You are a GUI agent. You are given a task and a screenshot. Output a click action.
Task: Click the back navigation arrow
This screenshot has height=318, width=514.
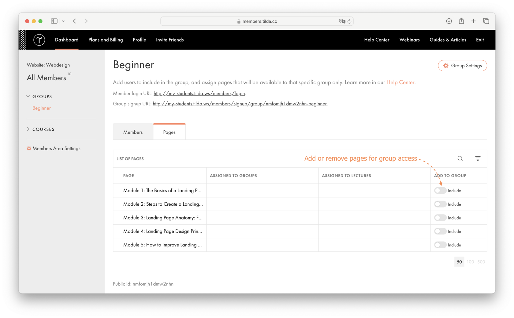click(x=74, y=21)
